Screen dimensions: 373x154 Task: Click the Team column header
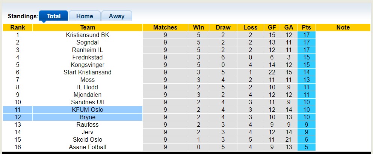88,27
